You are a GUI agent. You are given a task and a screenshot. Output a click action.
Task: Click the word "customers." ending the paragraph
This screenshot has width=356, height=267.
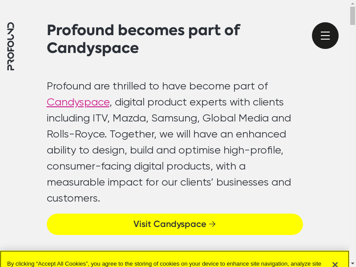click(x=73, y=198)
